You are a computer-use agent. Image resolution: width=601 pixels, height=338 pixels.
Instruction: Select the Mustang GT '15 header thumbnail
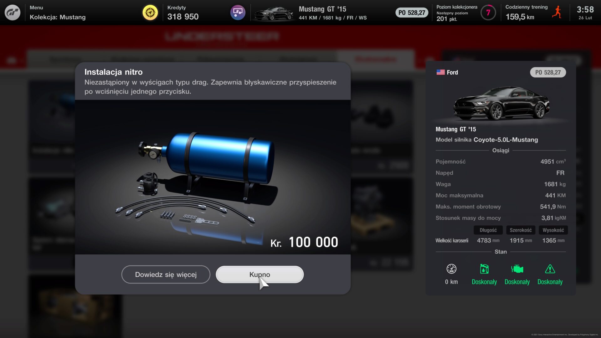point(274,13)
